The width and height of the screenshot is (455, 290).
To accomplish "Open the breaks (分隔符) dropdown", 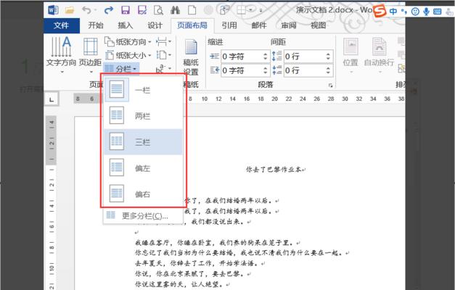I will [163, 42].
